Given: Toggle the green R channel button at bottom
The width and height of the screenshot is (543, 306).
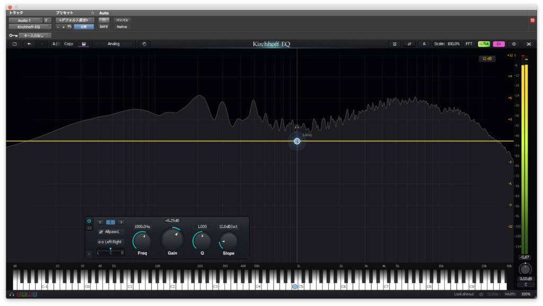Looking at the screenshot, I should [x=24, y=294].
